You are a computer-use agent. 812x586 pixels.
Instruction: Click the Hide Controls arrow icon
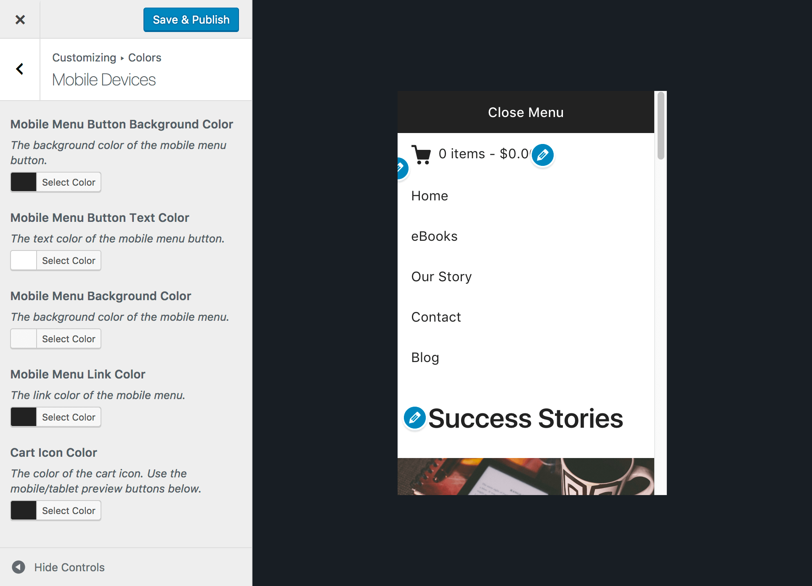click(19, 567)
